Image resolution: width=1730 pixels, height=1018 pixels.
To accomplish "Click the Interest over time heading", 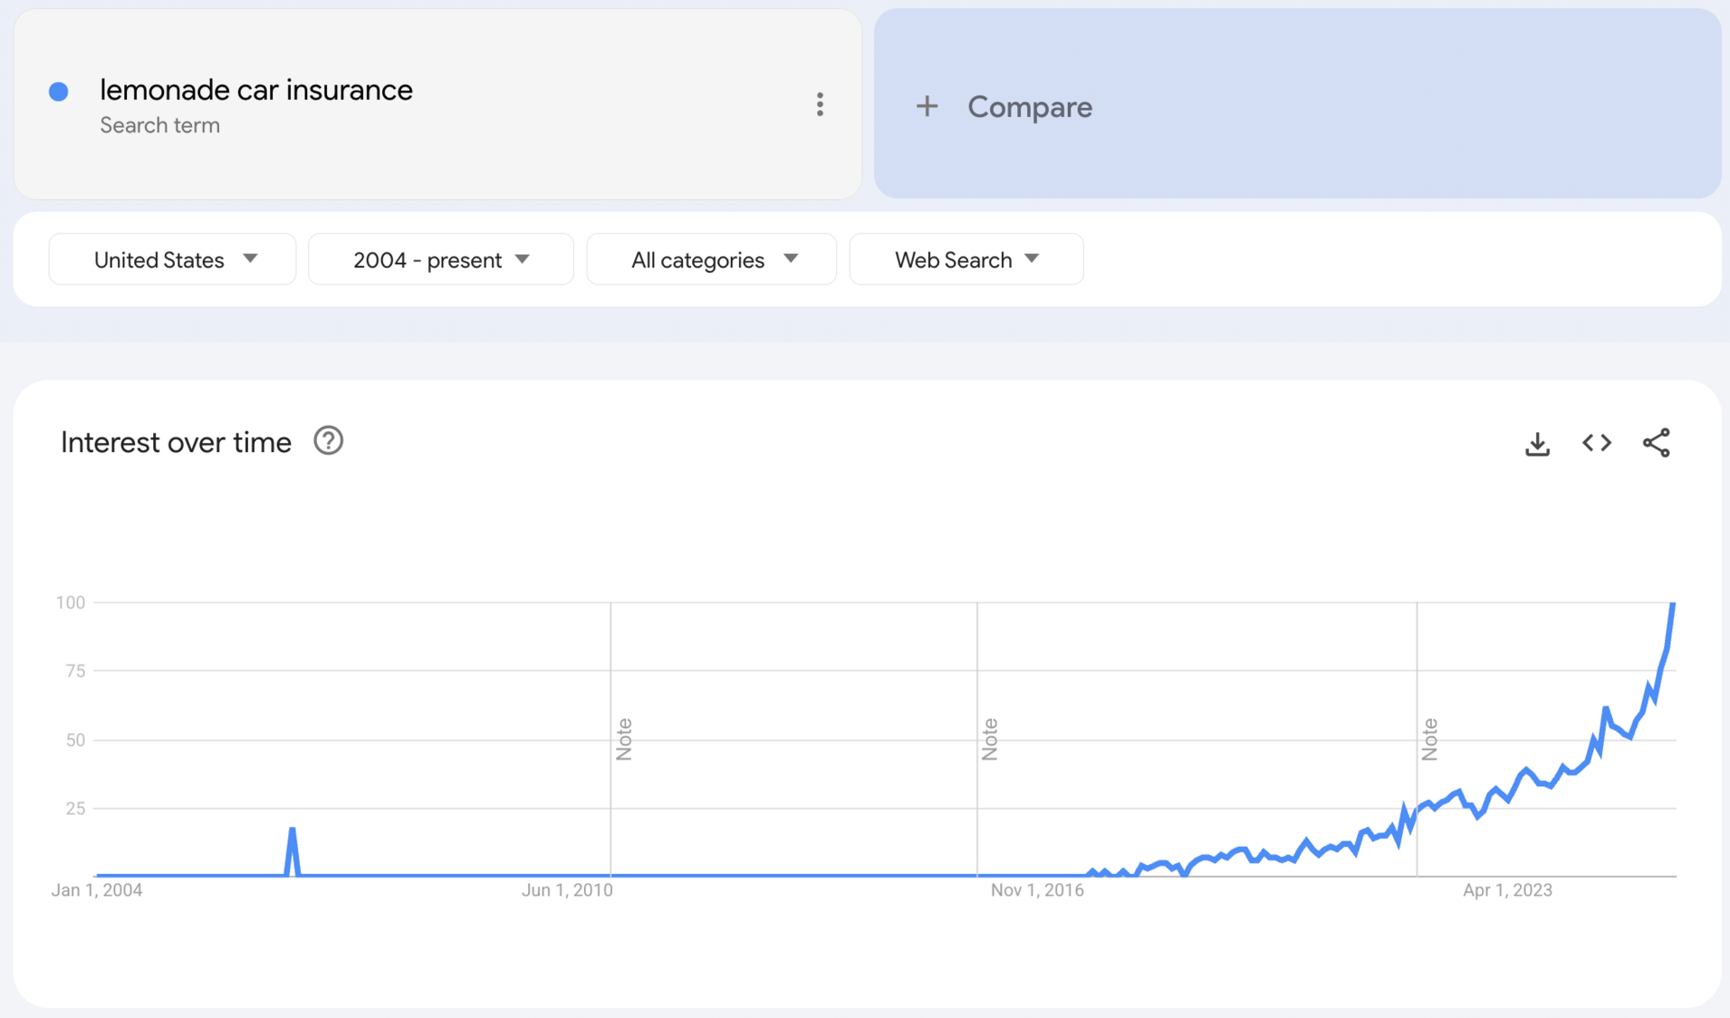I will [x=176, y=442].
